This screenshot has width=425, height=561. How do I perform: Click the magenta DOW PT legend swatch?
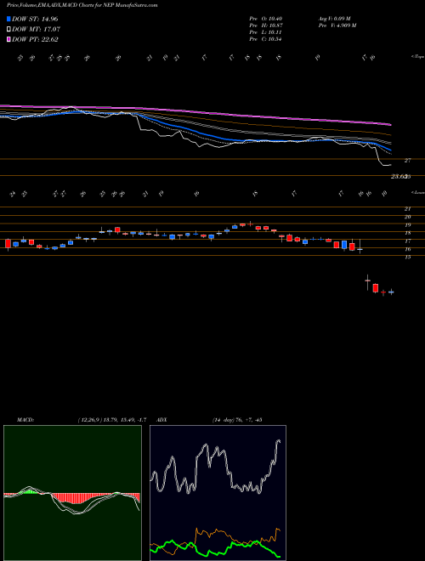point(8,39)
